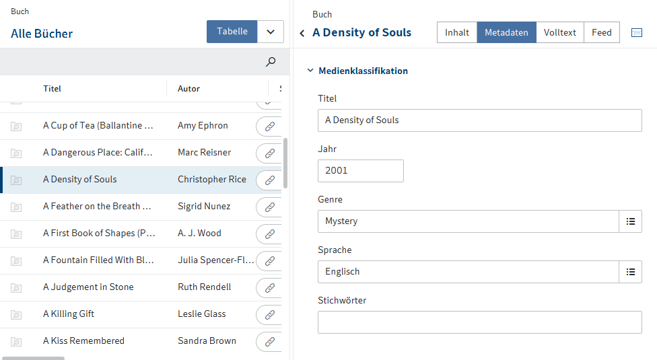This screenshot has width=657, height=360.
Task: Open the Genre keyword list button
Action: pos(631,221)
